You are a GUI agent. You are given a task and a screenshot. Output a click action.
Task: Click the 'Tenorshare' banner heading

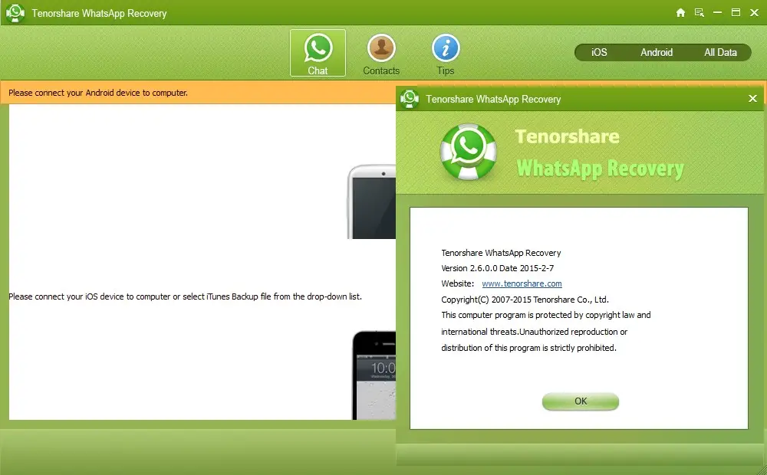[x=567, y=136]
